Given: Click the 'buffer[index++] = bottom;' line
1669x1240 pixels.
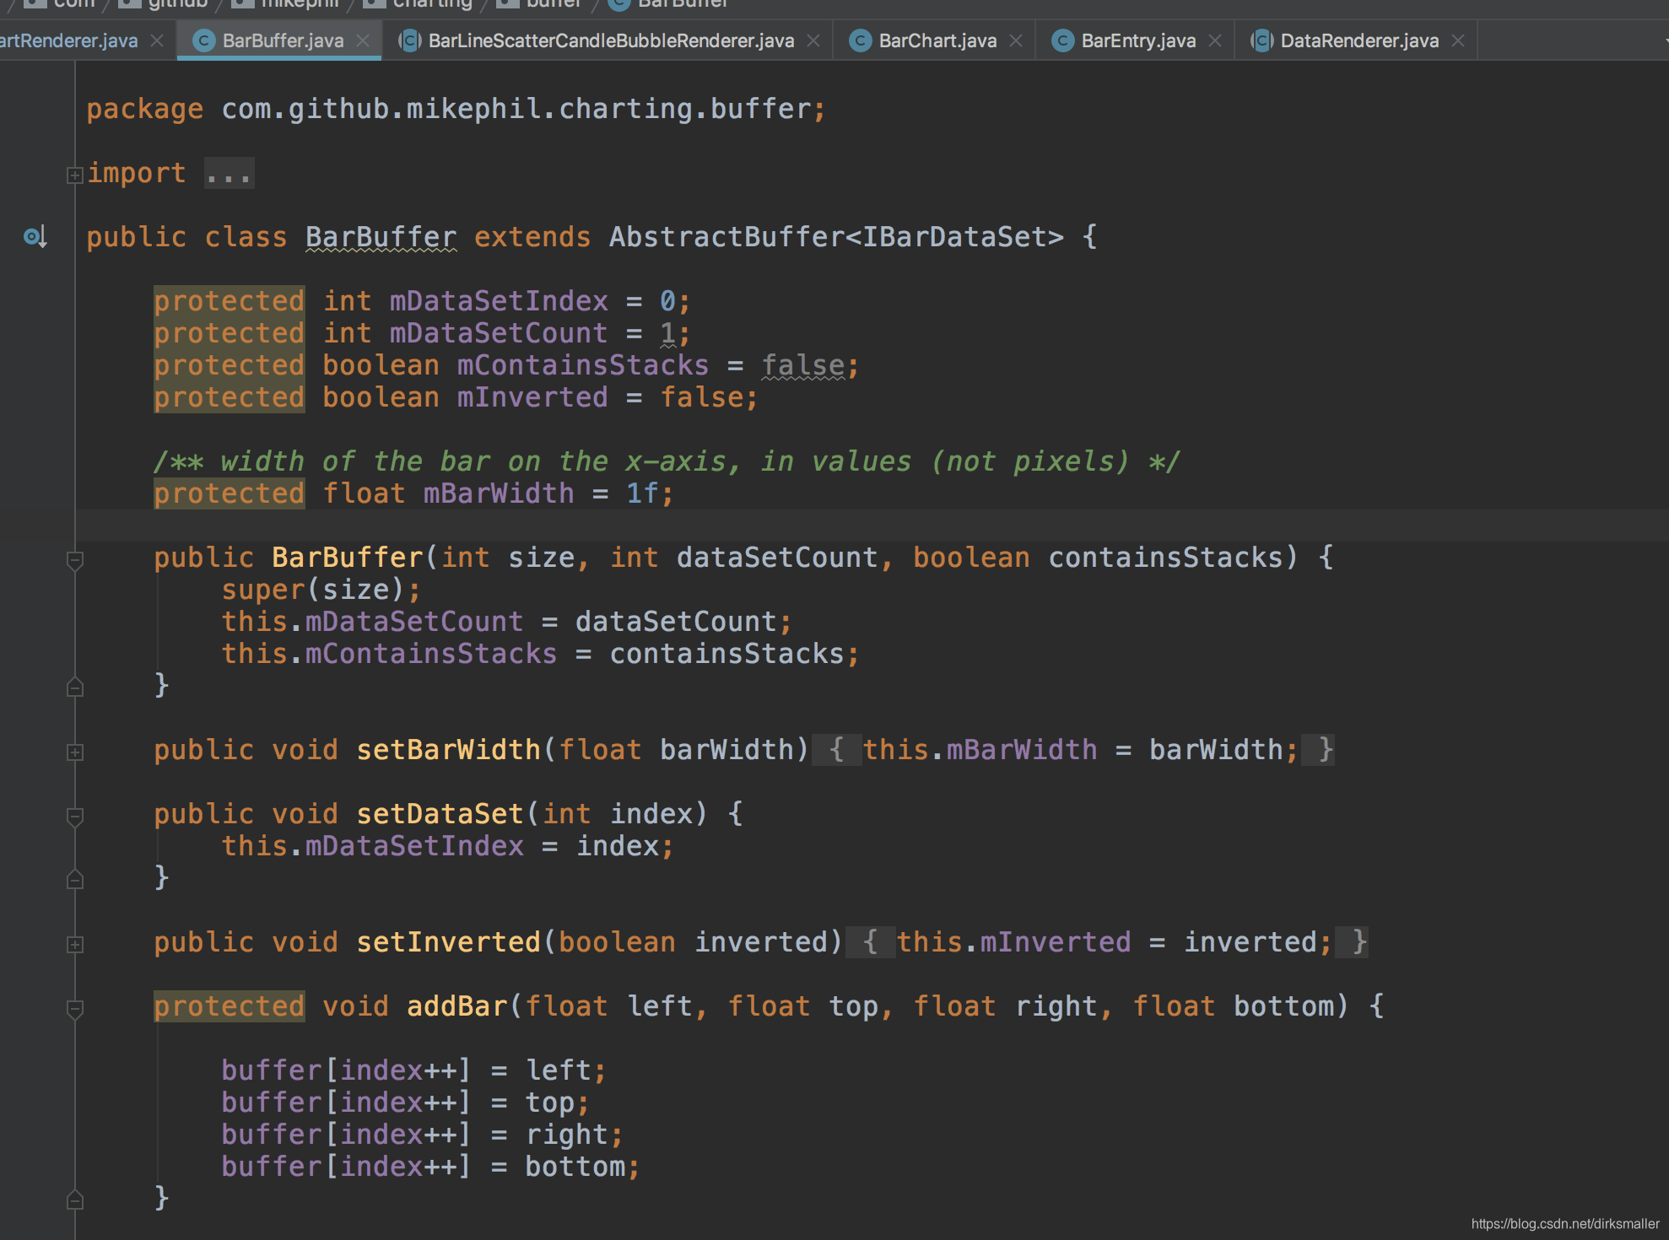Looking at the screenshot, I should pos(430,1167).
